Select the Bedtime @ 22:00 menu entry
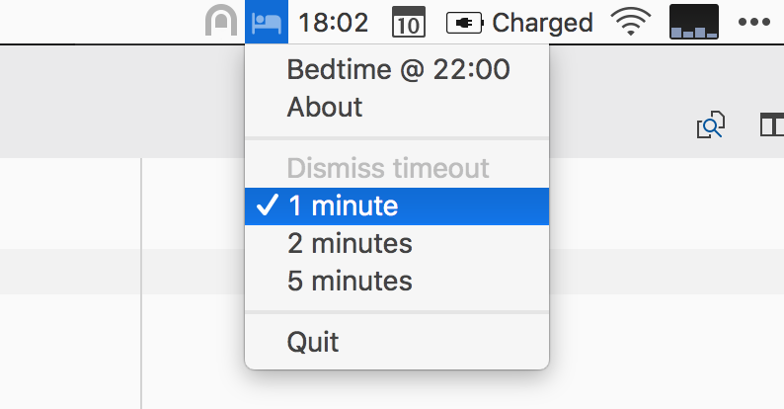The width and height of the screenshot is (784, 409). 397,70
